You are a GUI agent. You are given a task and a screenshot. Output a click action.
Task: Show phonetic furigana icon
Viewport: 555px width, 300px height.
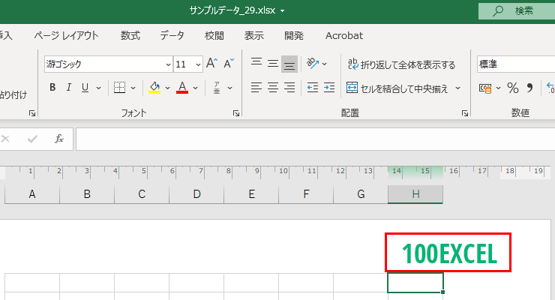point(217,88)
